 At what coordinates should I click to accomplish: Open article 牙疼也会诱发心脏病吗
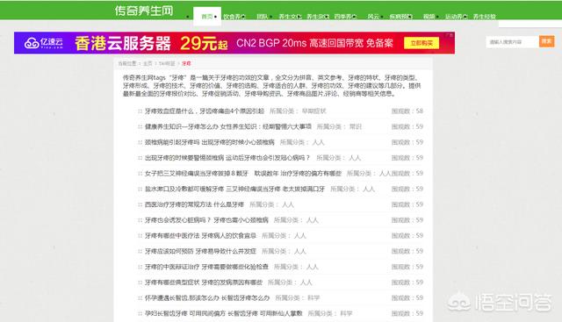206,220
